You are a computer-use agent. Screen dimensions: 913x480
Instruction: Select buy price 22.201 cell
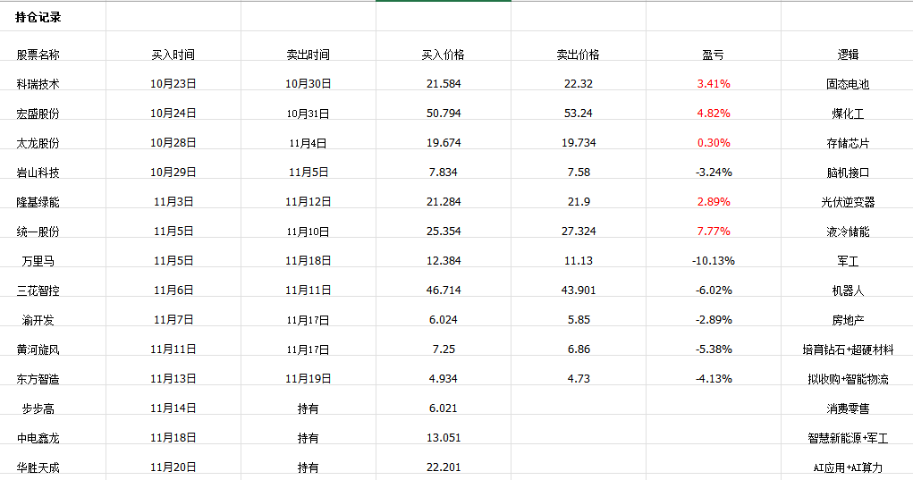(x=444, y=467)
